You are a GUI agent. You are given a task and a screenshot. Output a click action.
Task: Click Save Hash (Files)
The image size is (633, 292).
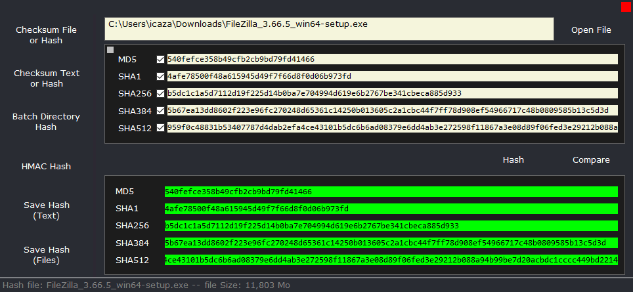click(x=46, y=255)
